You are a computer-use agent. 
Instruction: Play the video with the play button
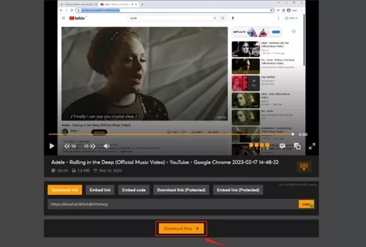(52, 146)
